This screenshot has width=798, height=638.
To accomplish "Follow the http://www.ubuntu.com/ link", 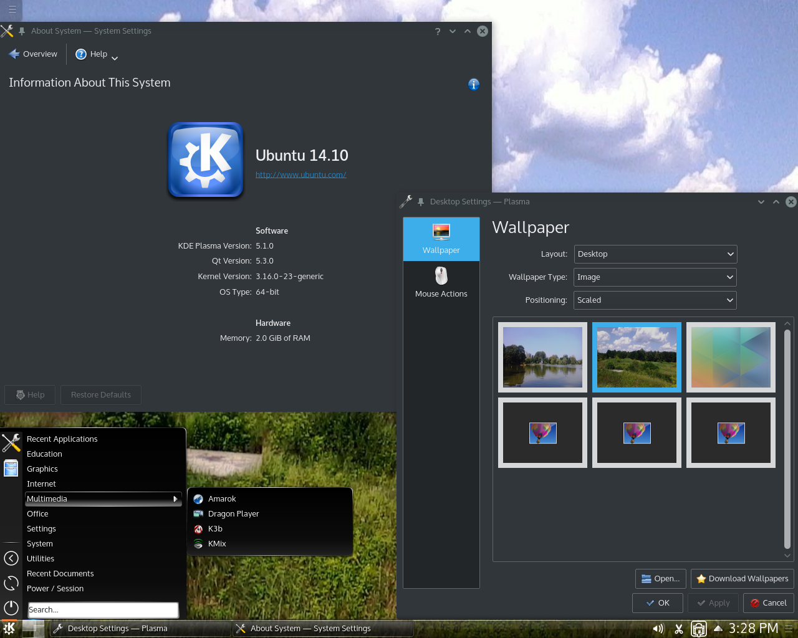I will [x=301, y=175].
